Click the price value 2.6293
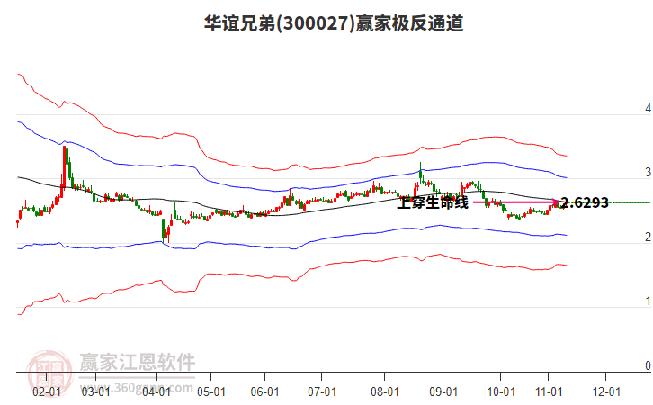 (x=585, y=202)
